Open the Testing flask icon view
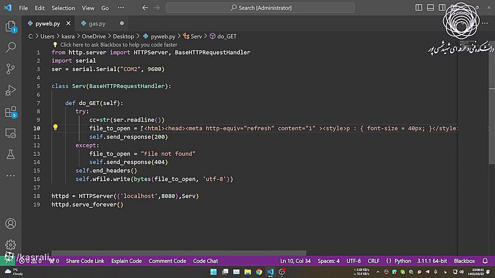This screenshot has height=278, width=495. pos(11,154)
